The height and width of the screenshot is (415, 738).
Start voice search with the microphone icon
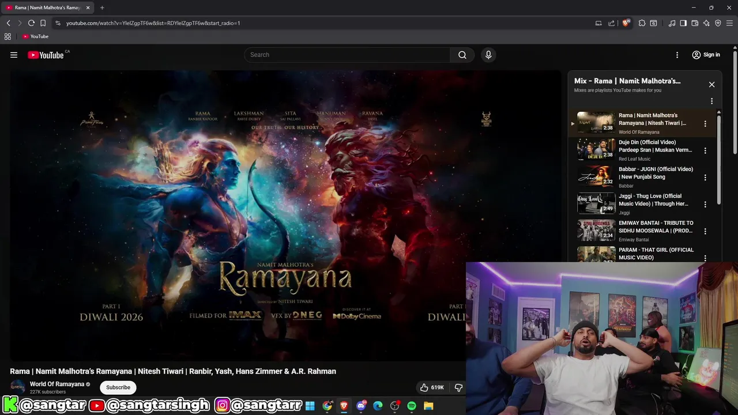488,55
